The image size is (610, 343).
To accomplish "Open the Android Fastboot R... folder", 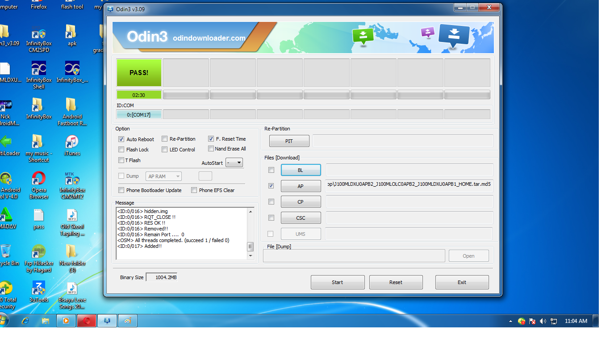I will point(72,112).
